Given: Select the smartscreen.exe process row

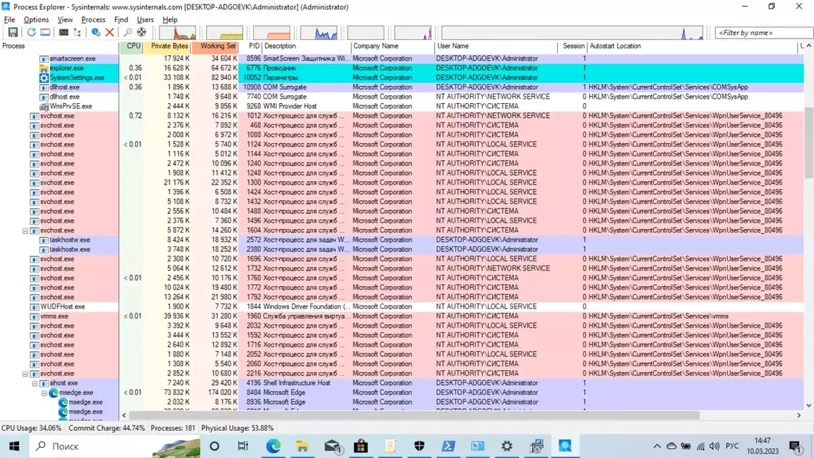Looking at the screenshot, I should [x=402, y=59].
